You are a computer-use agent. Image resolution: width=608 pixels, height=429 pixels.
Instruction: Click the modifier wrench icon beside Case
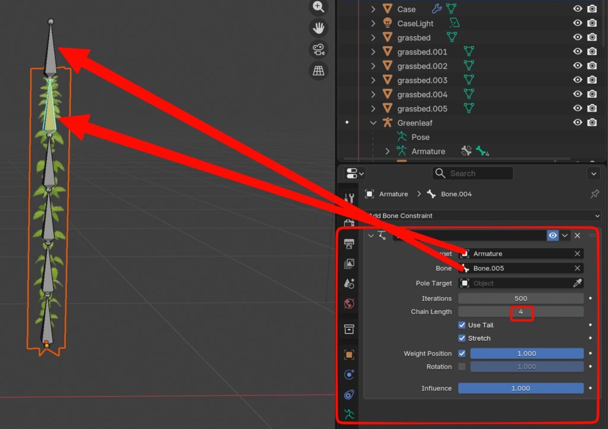[436, 9]
